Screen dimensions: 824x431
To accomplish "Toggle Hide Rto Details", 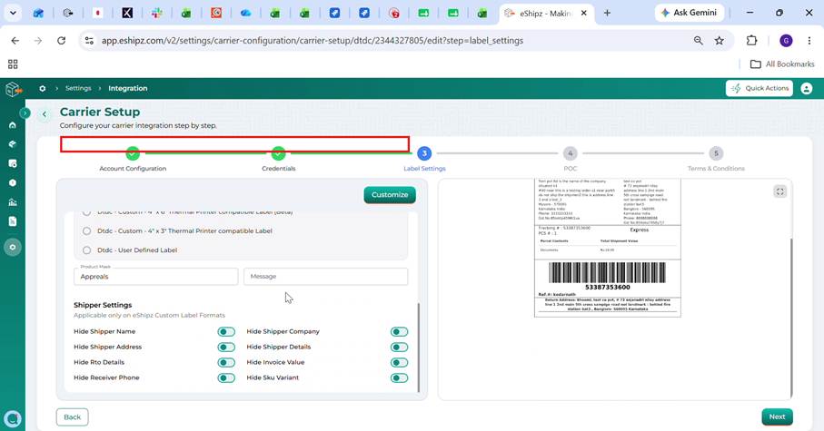I will [226, 363].
